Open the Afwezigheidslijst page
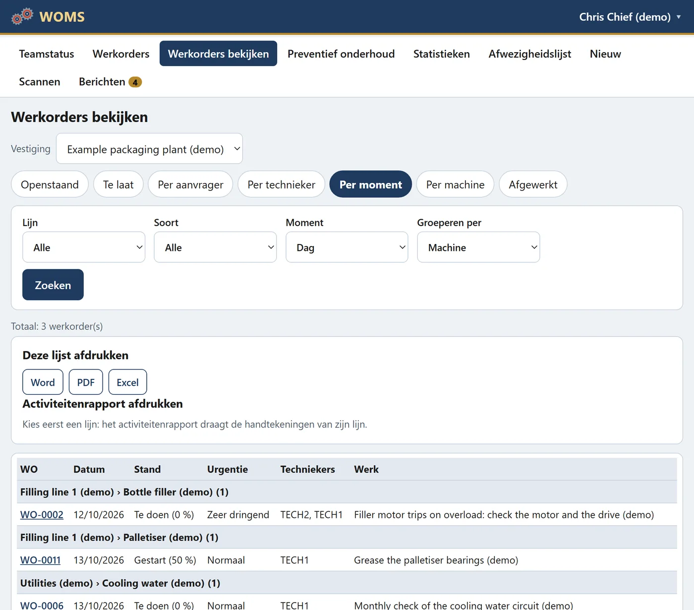 (x=530, y=54)
